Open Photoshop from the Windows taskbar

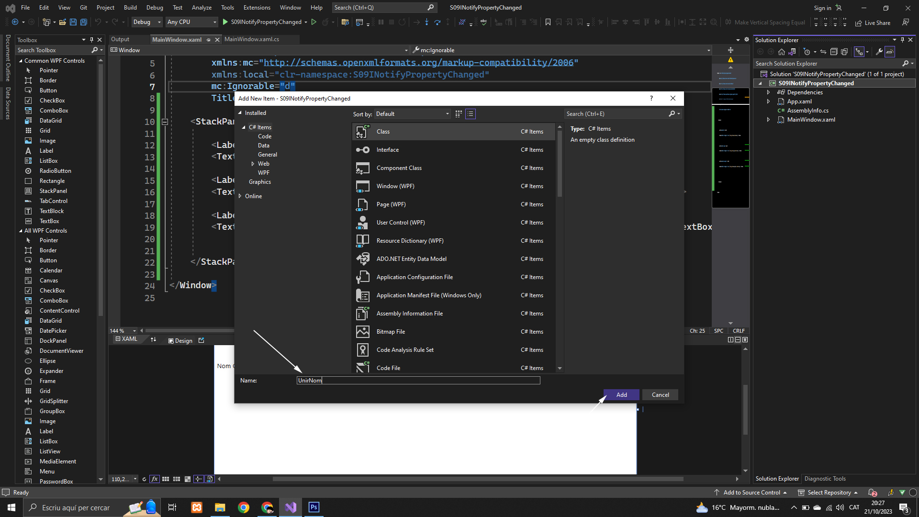coord(314,507)
